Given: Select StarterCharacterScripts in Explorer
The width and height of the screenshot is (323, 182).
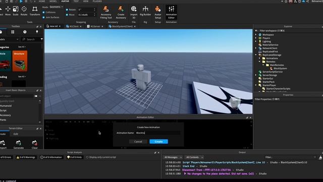Looking at the screenshot, I should (x=278, y=89).
